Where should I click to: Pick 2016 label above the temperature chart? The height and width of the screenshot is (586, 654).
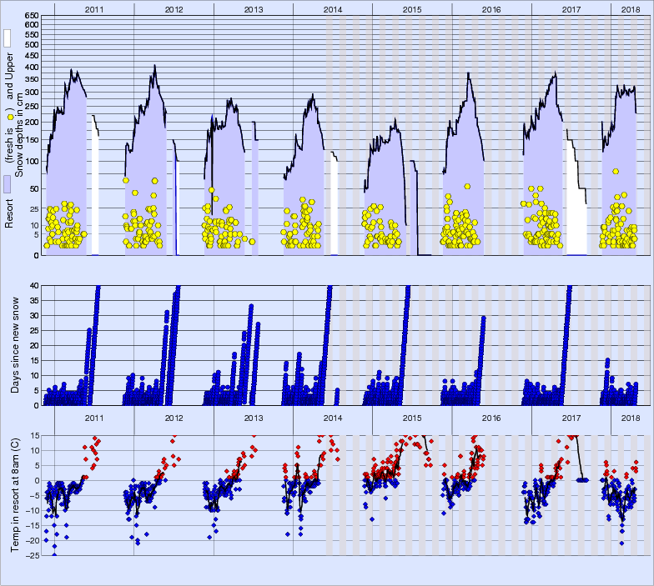pos(491,418)
